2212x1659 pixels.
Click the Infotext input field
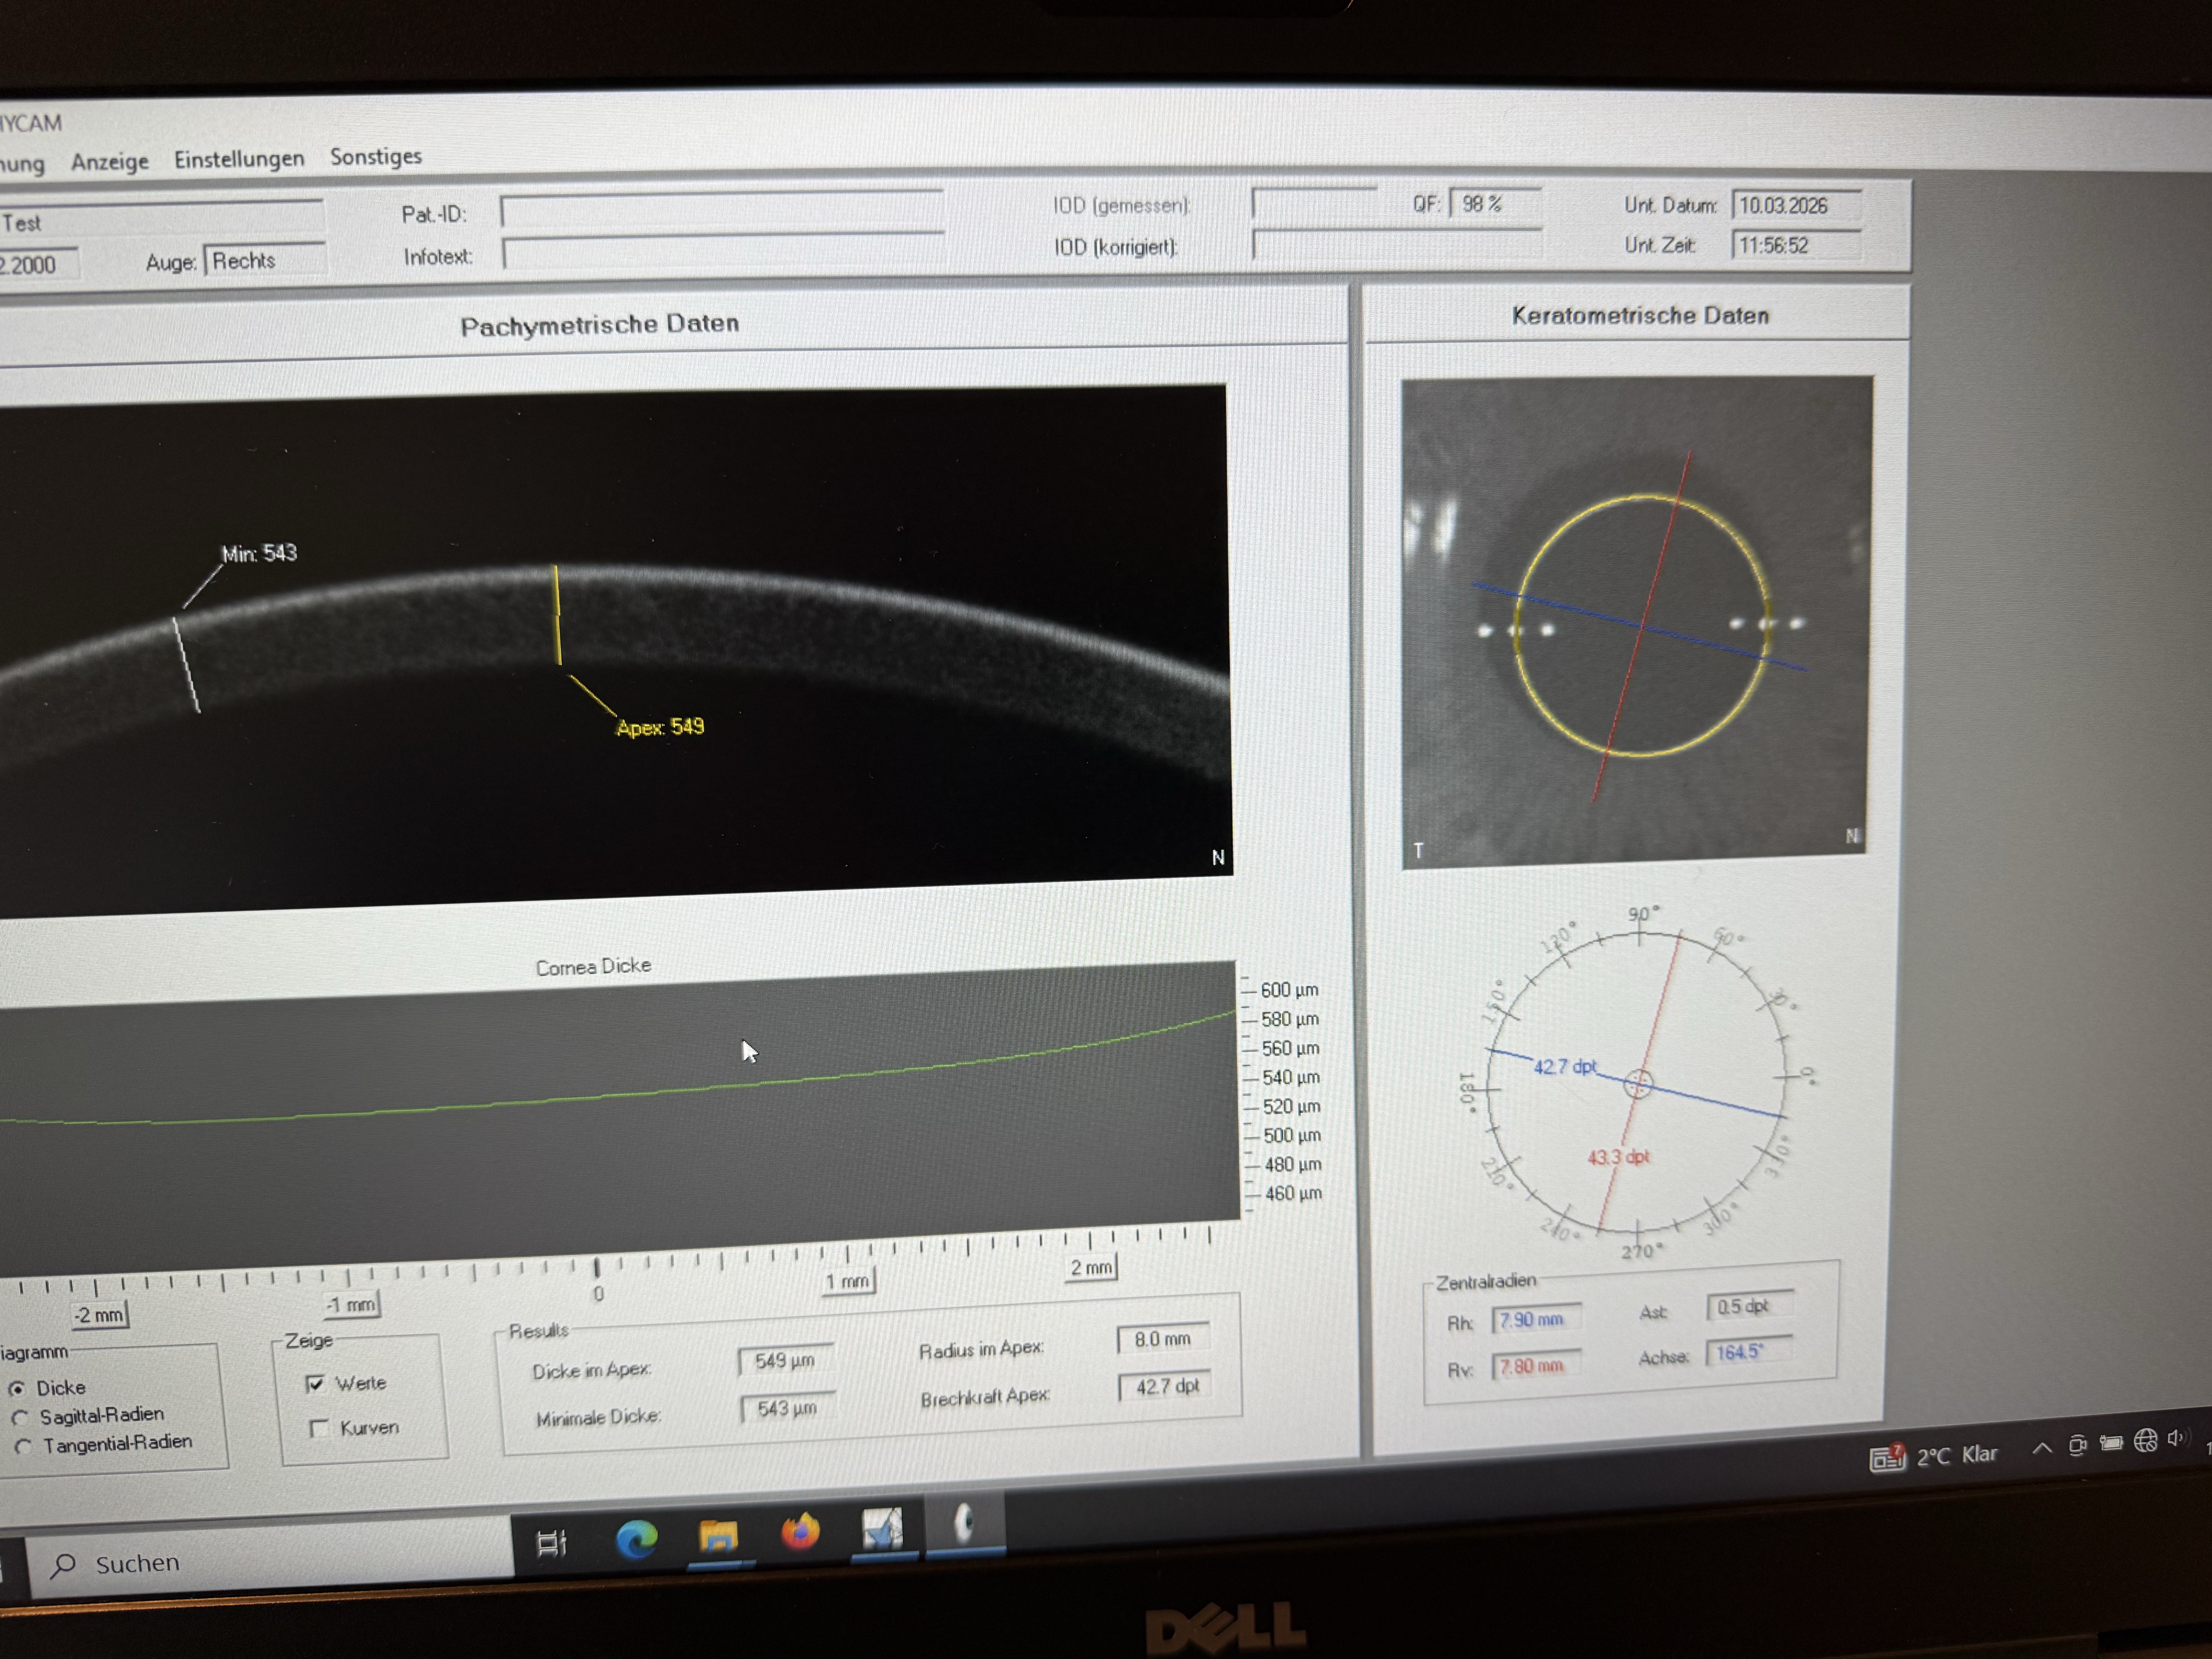(x=721, y=253)
